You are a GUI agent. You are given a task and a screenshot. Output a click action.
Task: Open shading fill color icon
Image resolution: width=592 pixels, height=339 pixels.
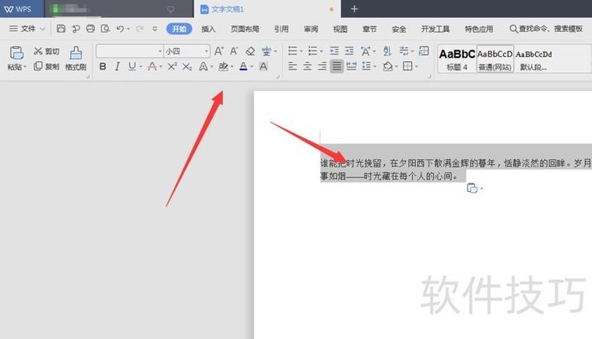pyautogui.click(x=388, y=67)
